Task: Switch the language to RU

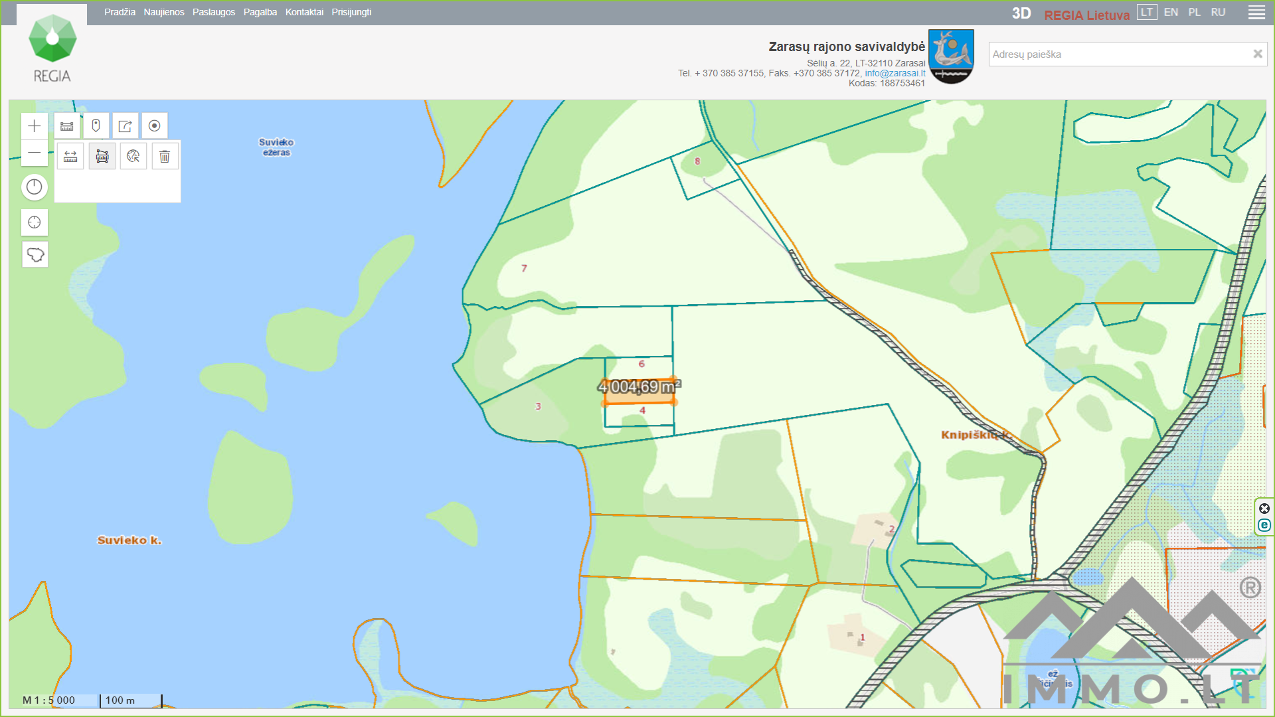Action: click(1218, 13)
